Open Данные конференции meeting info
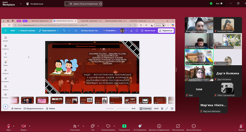The height and width of the screenshot is (132, 246). pyautogui.click(x=159, y=127)
